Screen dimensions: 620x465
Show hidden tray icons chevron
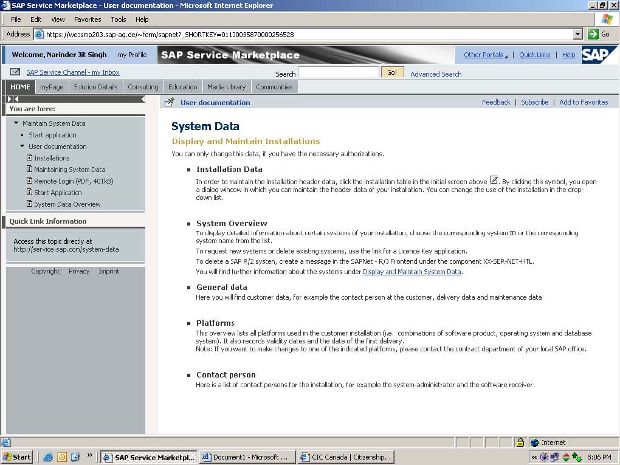point(534,457)
